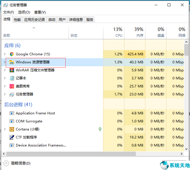The image size is (190, 170).
Task: Sort by the 状态 column header
Action: (86, 33)
